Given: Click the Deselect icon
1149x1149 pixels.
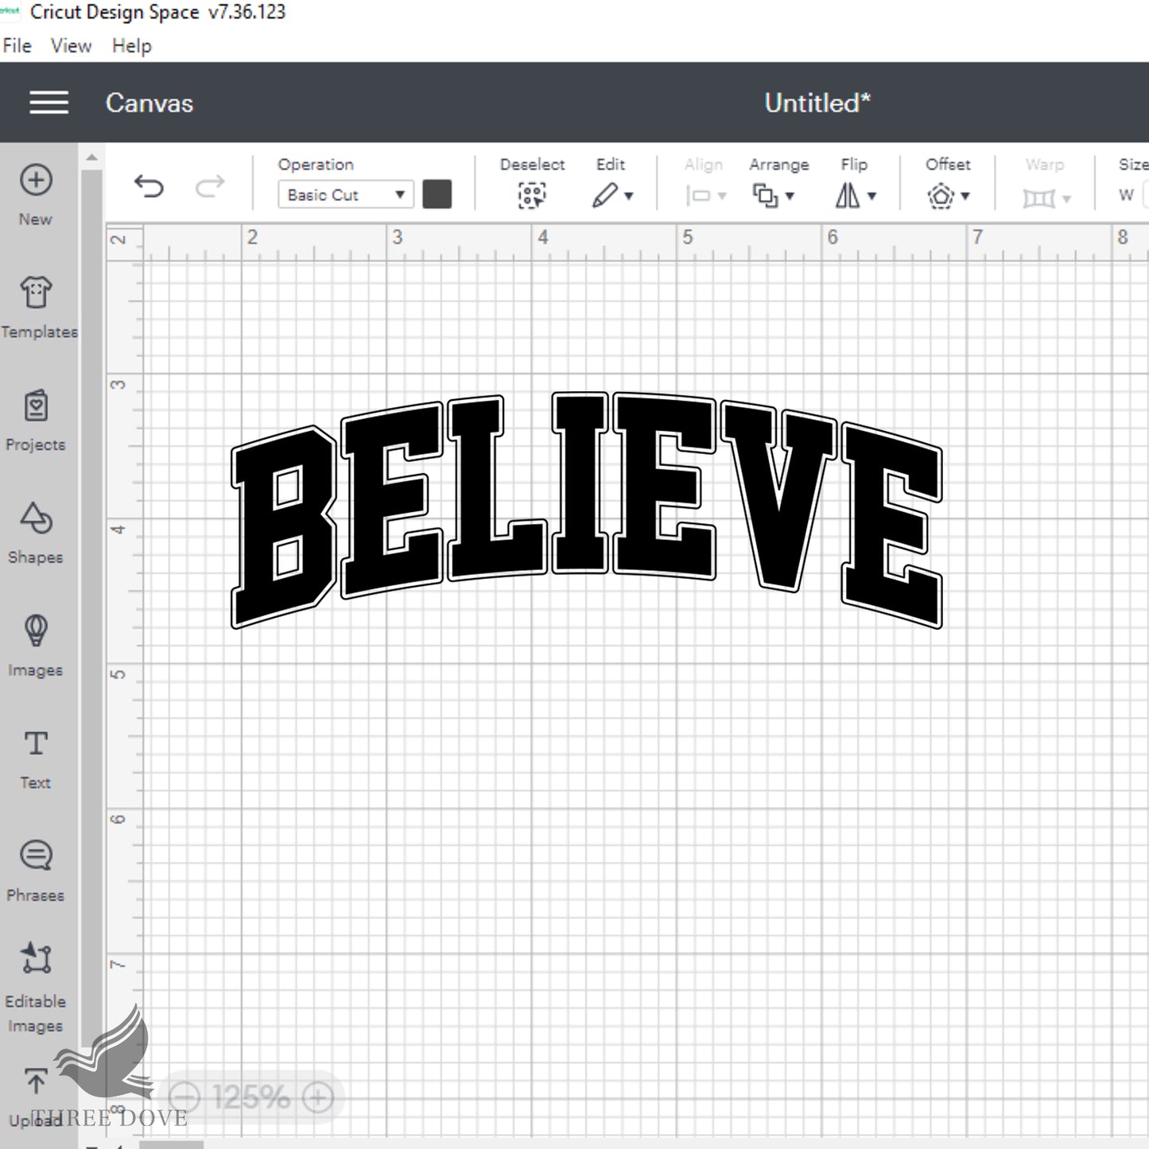Looking at the screenshot, I should tap(532, 195).
